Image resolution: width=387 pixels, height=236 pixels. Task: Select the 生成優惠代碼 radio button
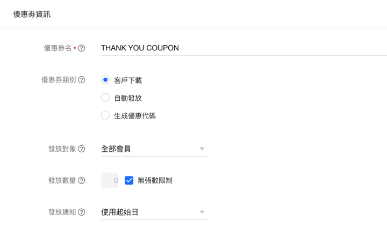105,115
